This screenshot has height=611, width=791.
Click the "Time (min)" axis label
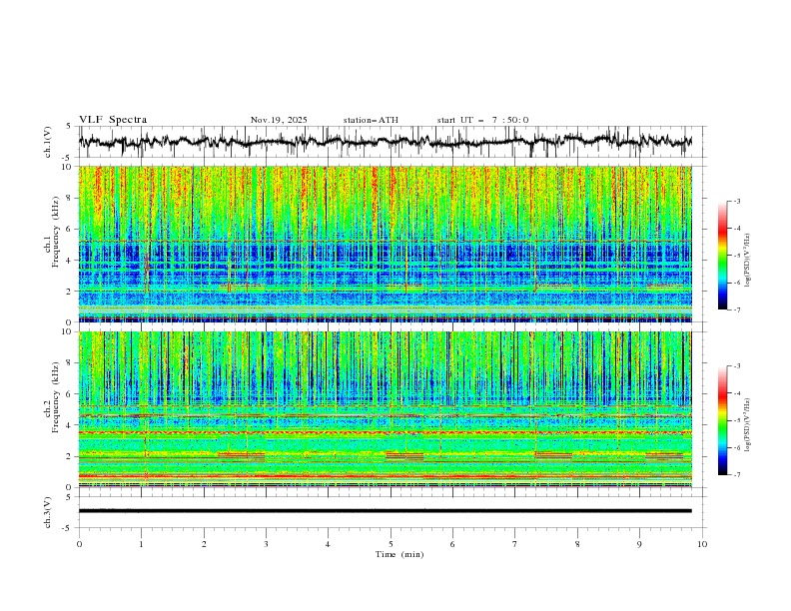pyautogui.click(x=399, y=554)
